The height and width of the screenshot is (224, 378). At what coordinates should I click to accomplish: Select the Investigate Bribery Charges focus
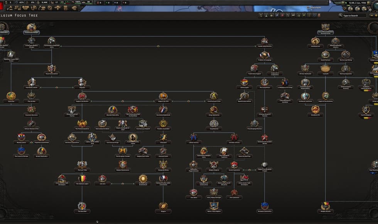(x=31, y=42)
